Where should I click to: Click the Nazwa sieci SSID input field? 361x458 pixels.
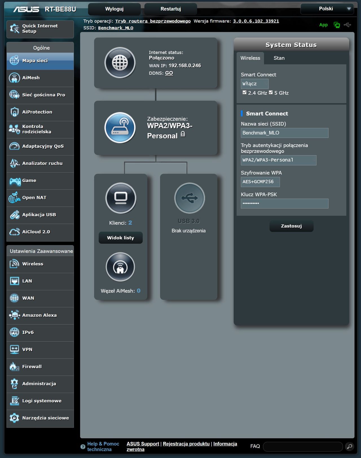(x=284, y=133)
